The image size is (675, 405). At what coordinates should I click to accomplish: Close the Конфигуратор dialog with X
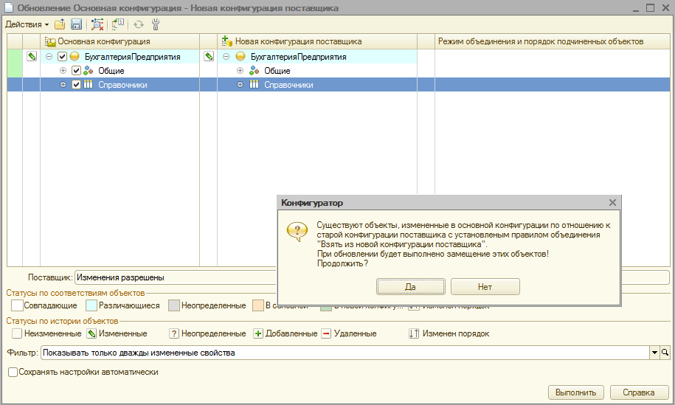pyautogui.click(x=612, y=203)
